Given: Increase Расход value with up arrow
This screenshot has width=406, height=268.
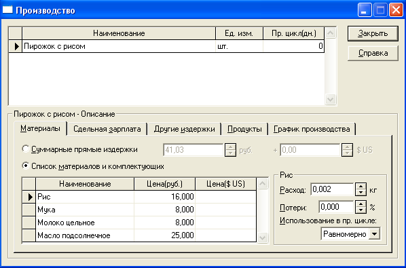Looking at the screenshot, I should coord(361,187).
